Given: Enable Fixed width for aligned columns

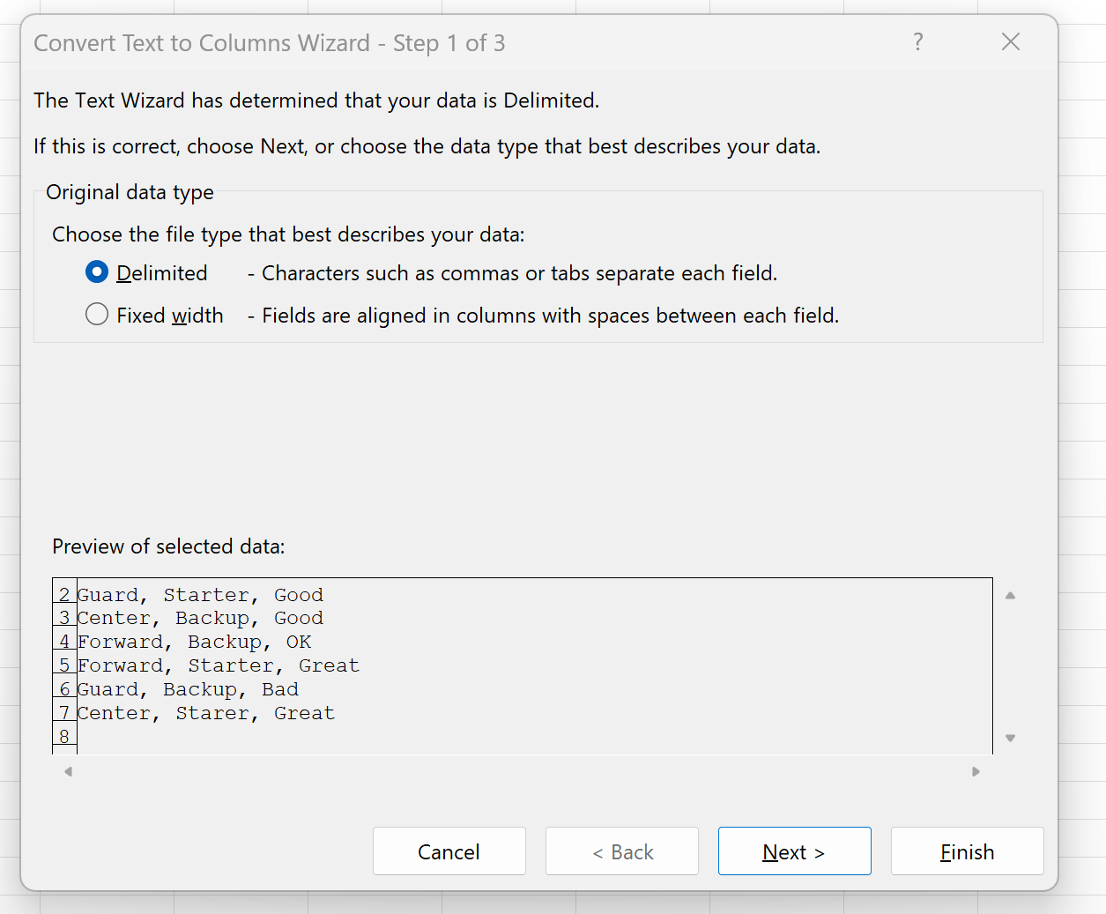Looking at the screenshot, I should pyautogui.click(x=96, y=314).
